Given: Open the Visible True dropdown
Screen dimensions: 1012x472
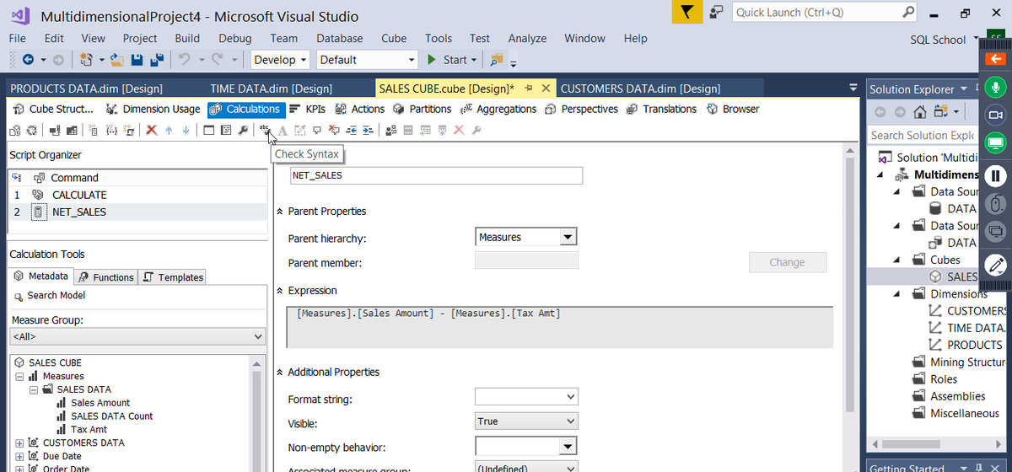Looking at the screenshot, I should point(571,421).
